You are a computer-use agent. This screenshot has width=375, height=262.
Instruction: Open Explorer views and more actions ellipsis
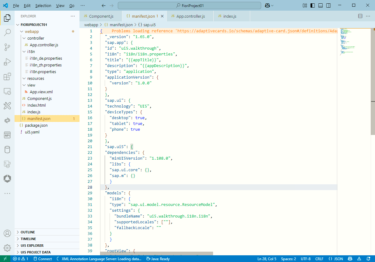coord(72,16)
